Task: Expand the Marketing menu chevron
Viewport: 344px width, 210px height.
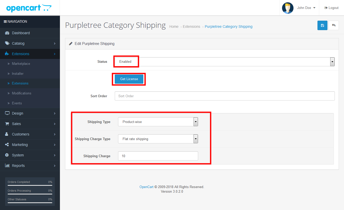Action: click(x=55, y=145)
